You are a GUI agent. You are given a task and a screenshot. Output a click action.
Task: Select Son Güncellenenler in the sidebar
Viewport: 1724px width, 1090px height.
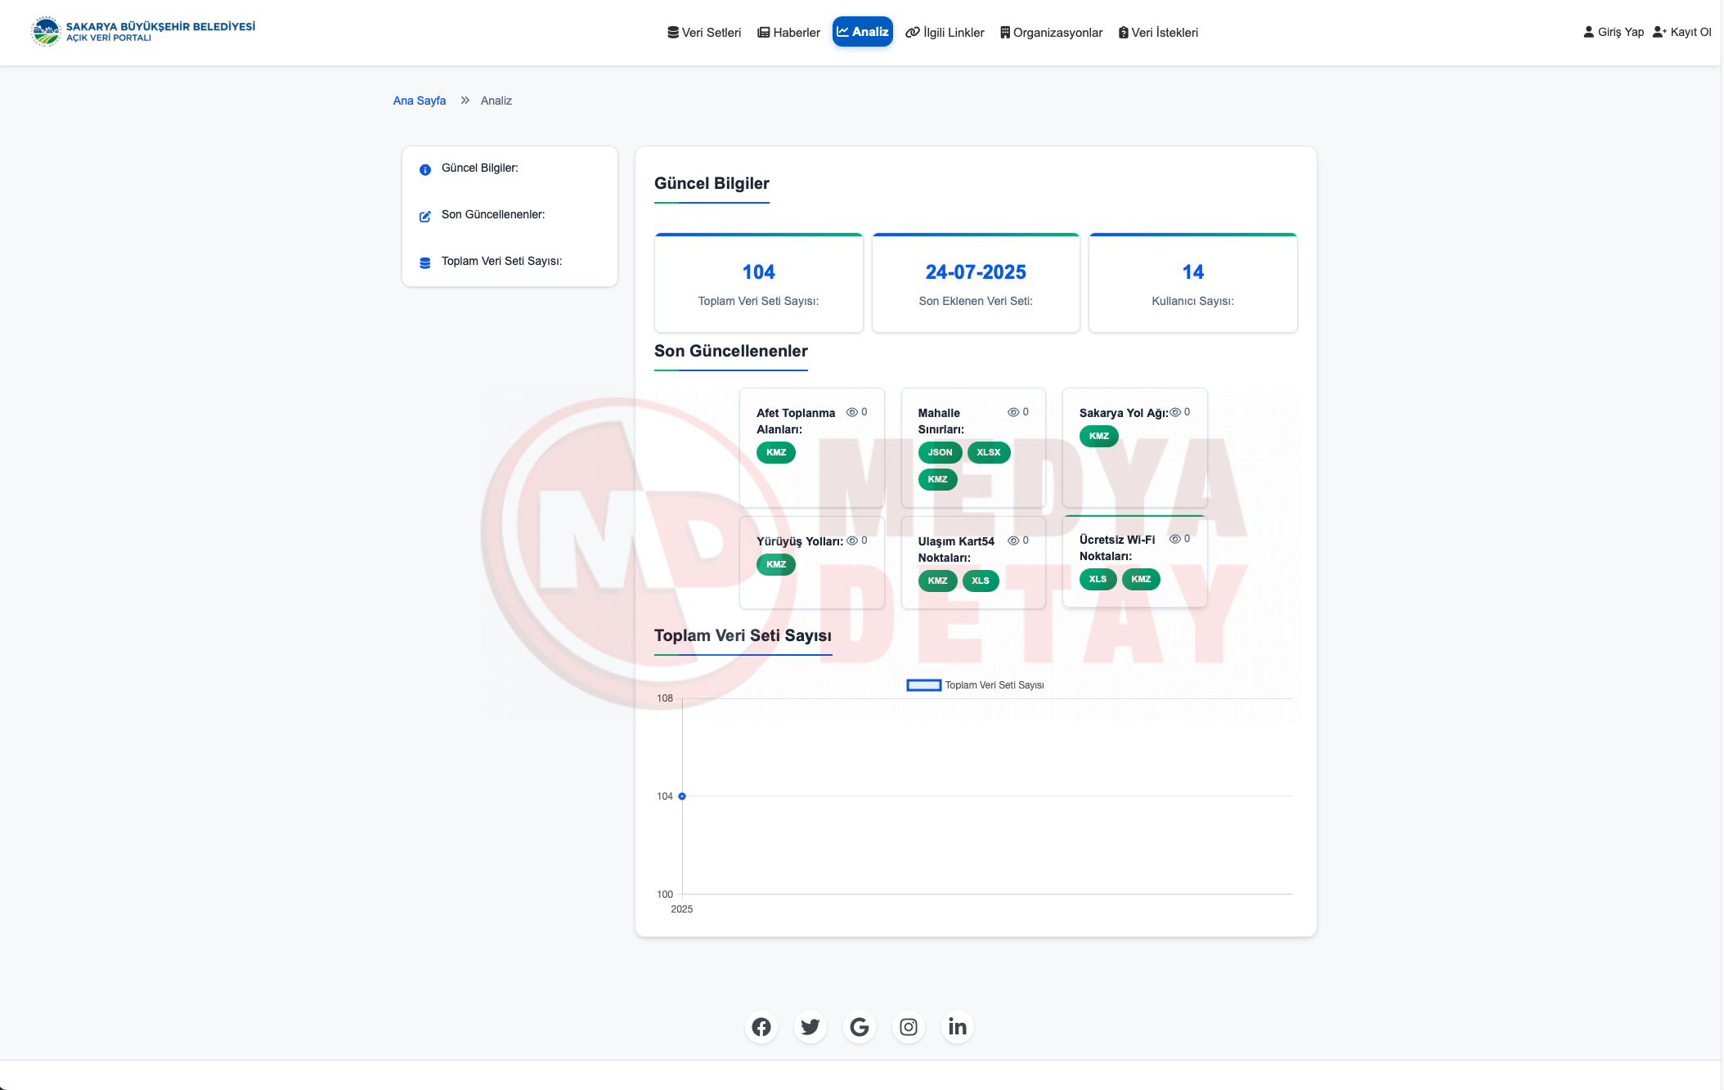coord(492,215)
